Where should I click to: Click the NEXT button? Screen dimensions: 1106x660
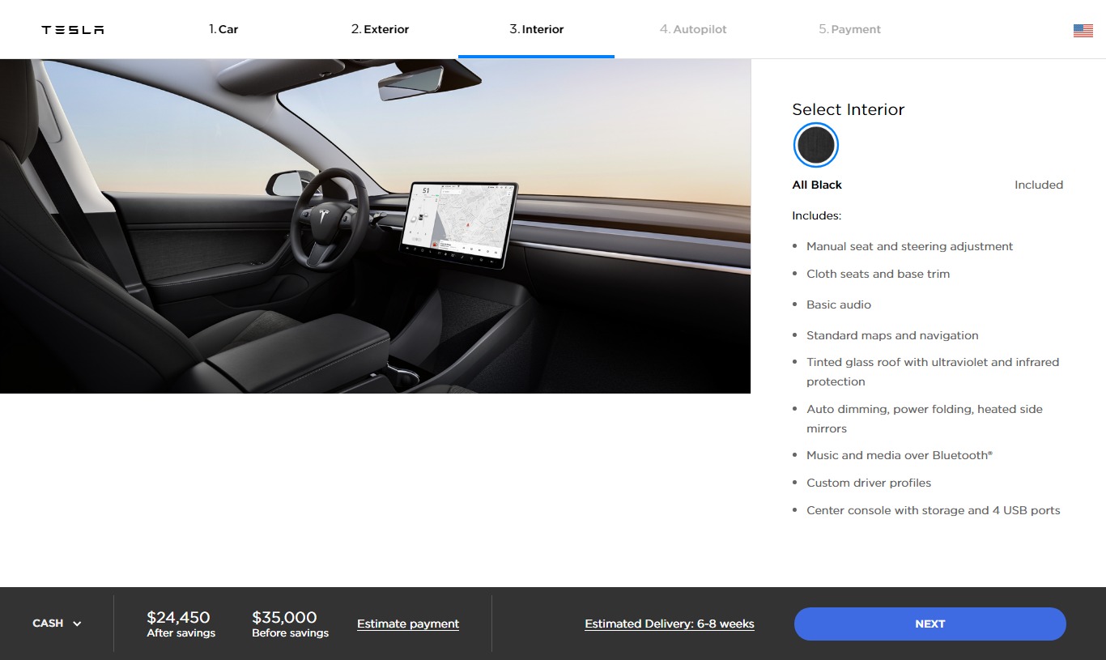929,624
